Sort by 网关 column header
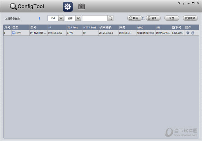The height and width of the screenshot is (141, 202). 127,28
